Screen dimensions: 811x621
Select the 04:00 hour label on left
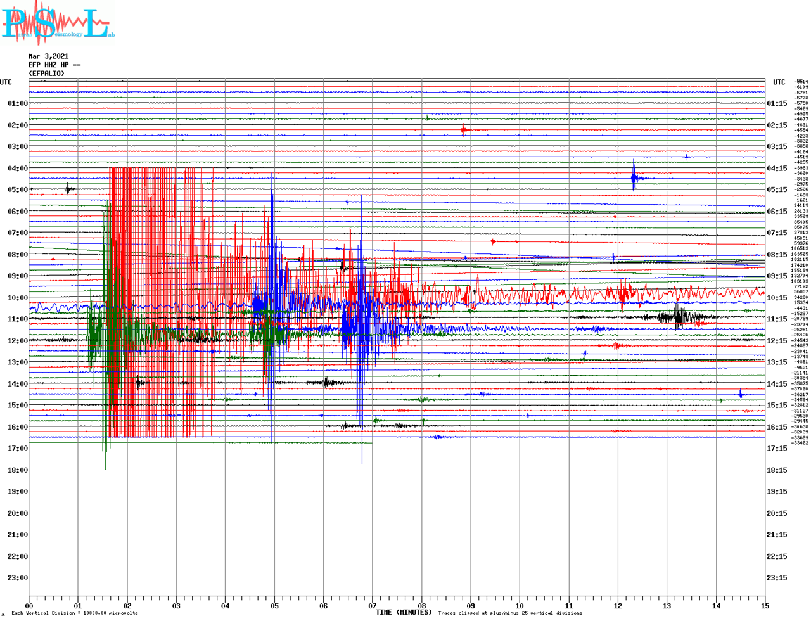tap(18, 169)
